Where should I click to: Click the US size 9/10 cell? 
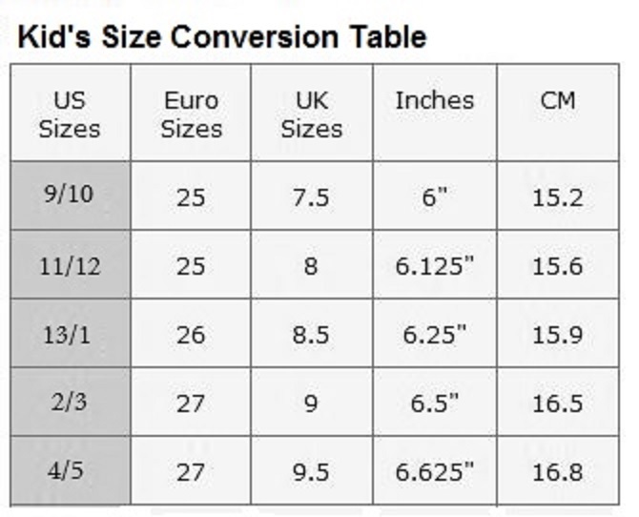(x=70, y=195)
